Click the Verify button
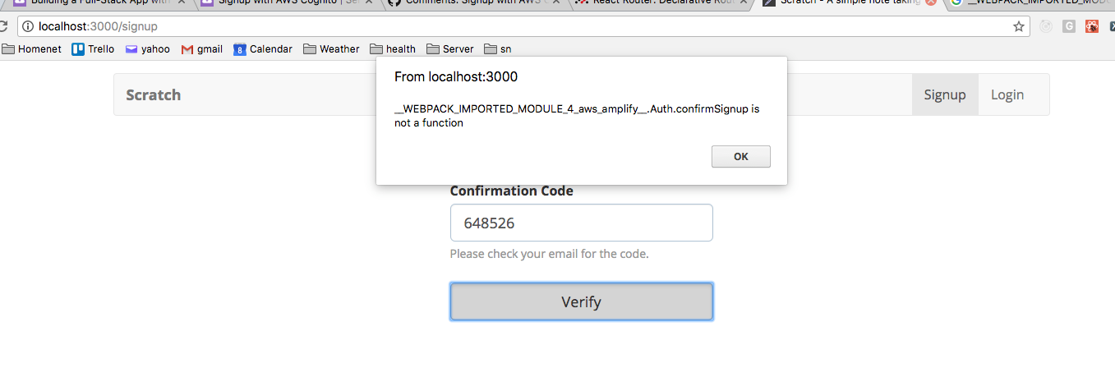The height and width of the screenshot is (382, 1115). tap(581, 301)
